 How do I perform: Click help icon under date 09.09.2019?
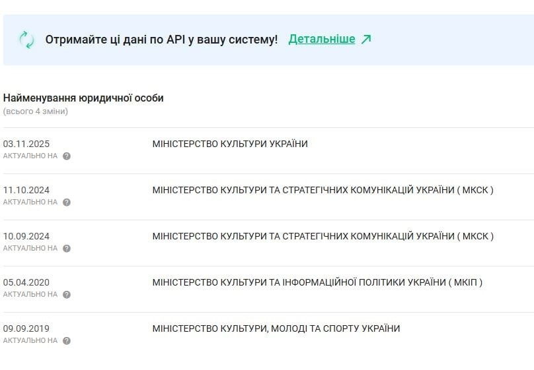pyautogui.click(x=66, y=341)
